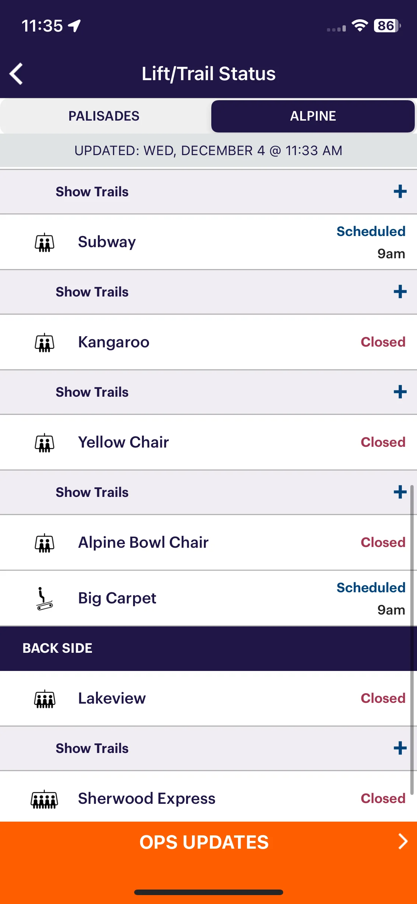Expand Show Trails plus below Kangaroo
The width and height of the screenshot is (417, 904).
point(400,392)
